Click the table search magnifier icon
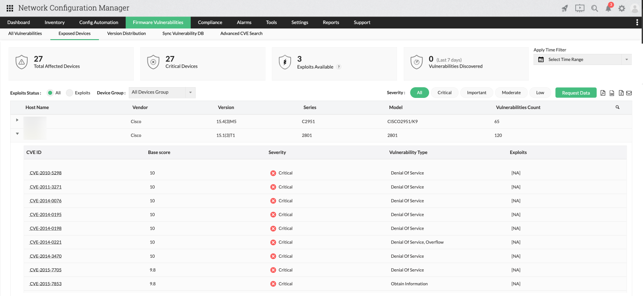Screen dimensions: 643x296 (617, 107)
